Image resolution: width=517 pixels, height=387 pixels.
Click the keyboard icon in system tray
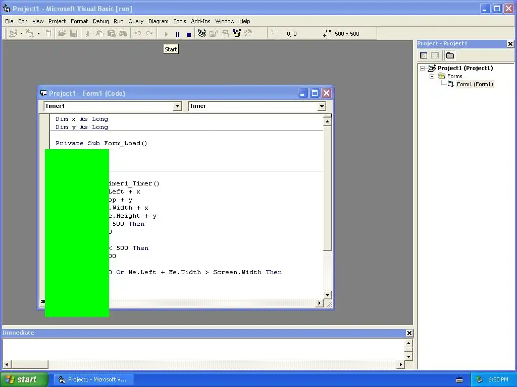click(459, 380)
